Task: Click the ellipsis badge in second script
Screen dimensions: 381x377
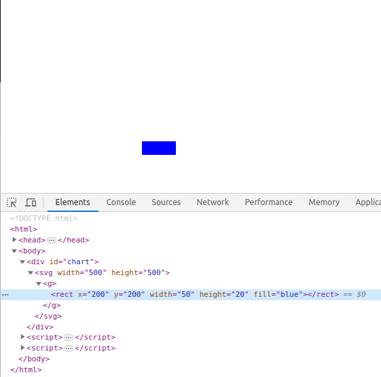Action: tap(69, 348)
